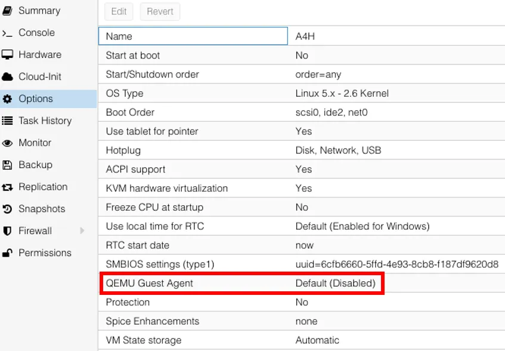Click the Options gear icon
The image size is (505, 351).
(8, 99)
